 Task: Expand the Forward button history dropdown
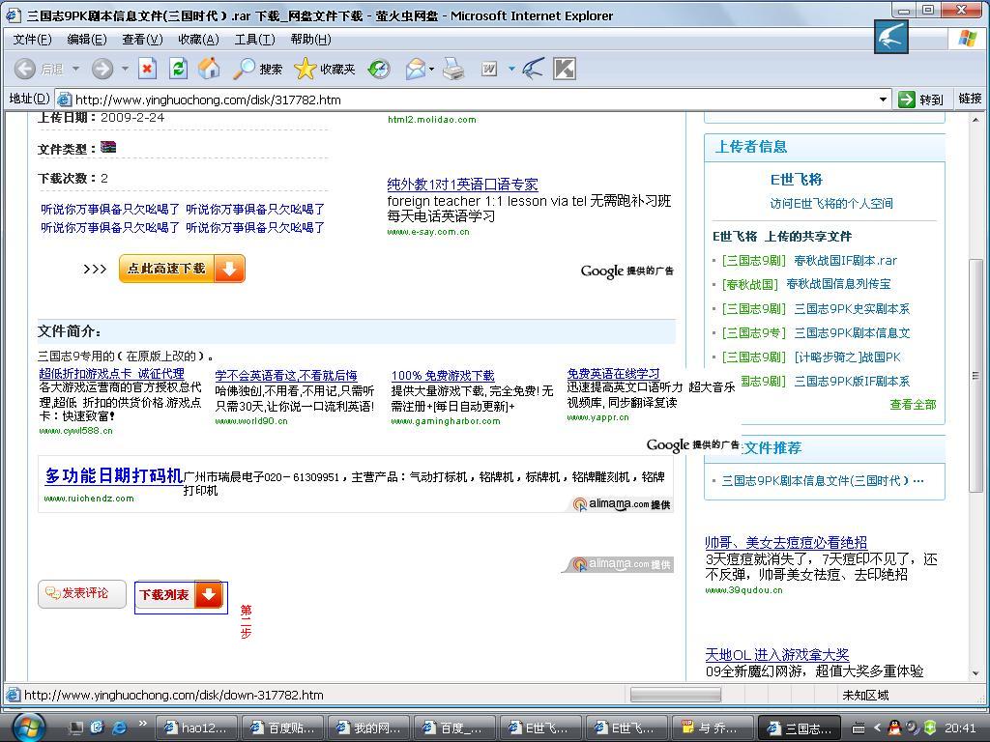coord(125,70)
